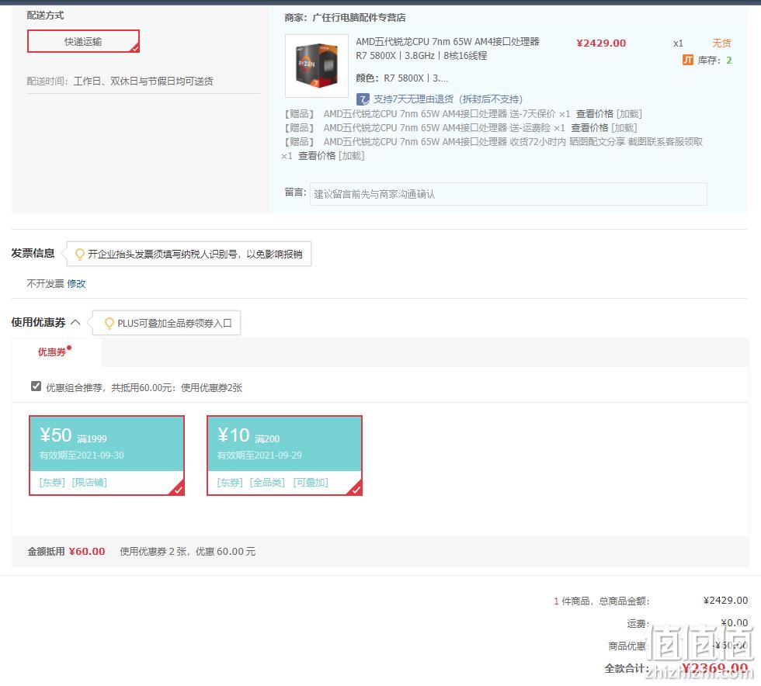Viewport: 761px width, 686px height.
Task: Collapse the 使用优惠券 section chevron
Action: click(75, 321)
